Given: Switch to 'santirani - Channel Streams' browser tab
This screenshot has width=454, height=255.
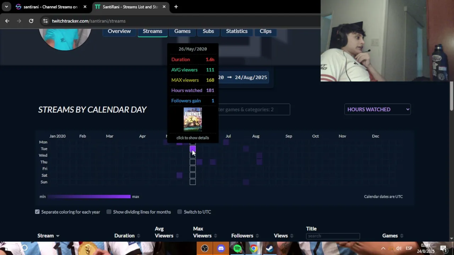Looking at the screenshot, I should tap(51, 7).
